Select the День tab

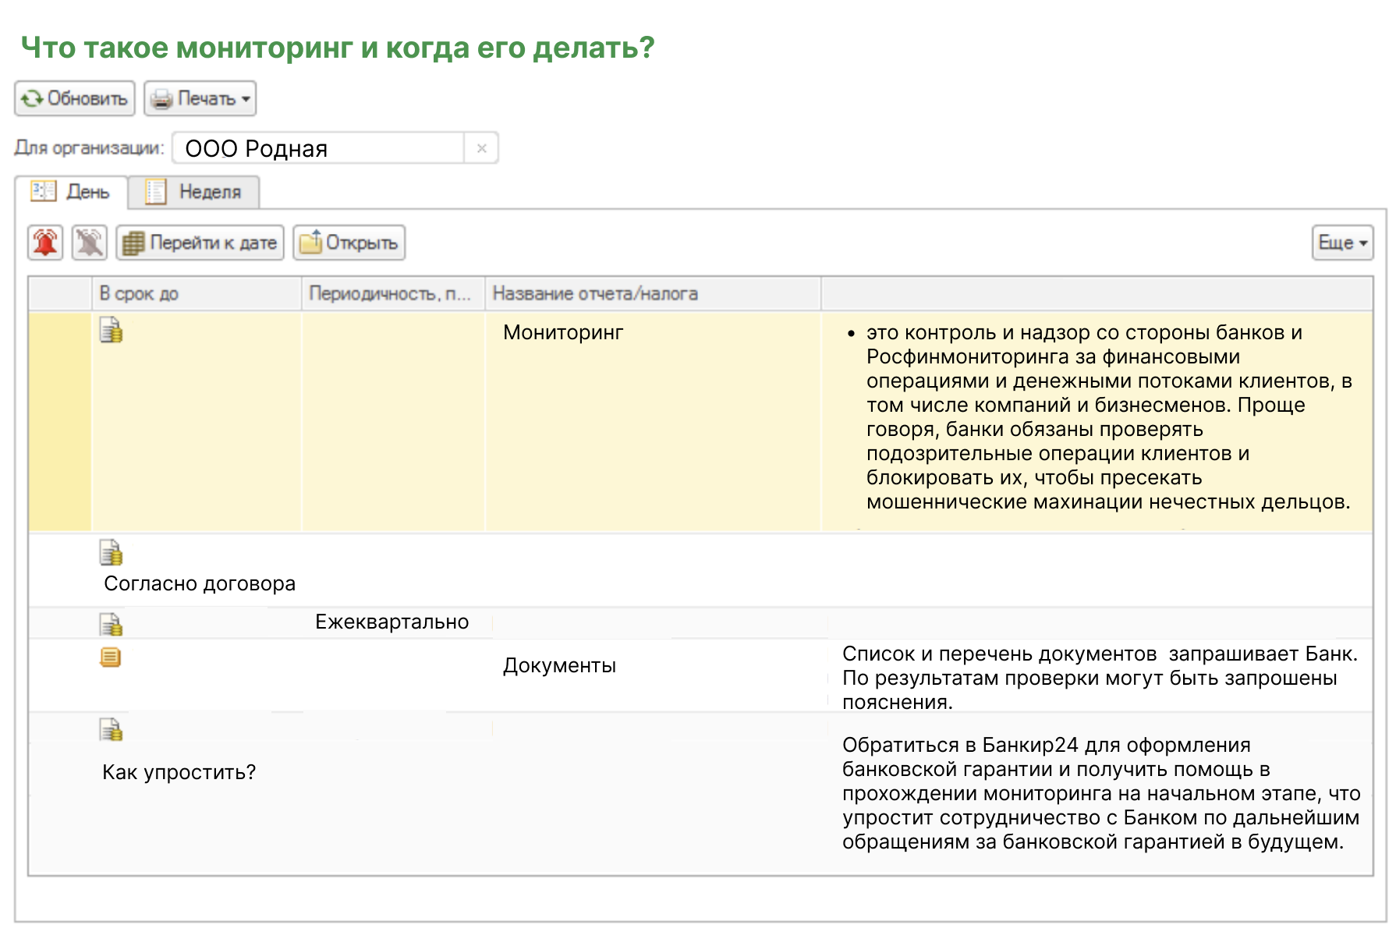[71, 192]
